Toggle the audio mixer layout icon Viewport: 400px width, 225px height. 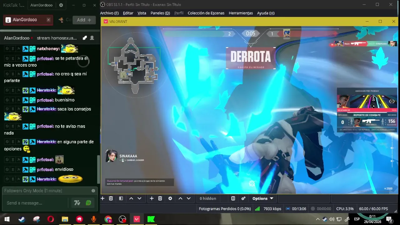[233, 198]
